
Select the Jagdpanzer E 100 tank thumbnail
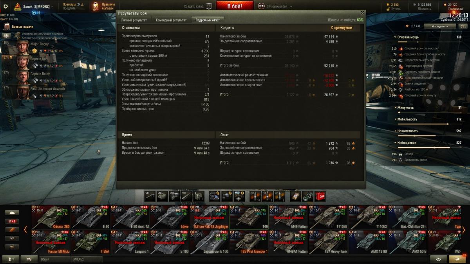click(210, 242)
